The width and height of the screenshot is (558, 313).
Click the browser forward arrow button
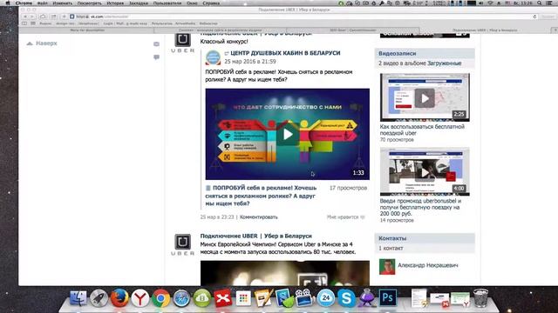point(31,17)
